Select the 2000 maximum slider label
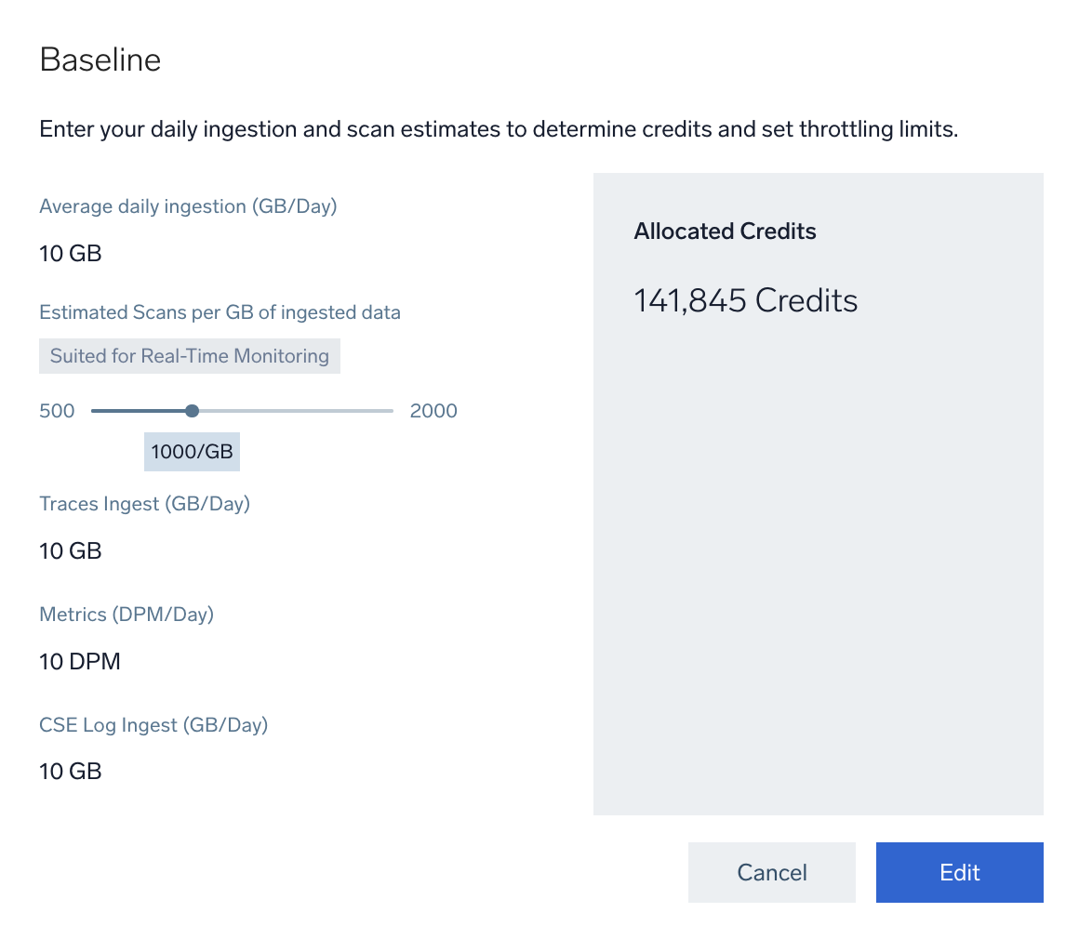This screenshot has width=1079, height=939. coord(433,411)
